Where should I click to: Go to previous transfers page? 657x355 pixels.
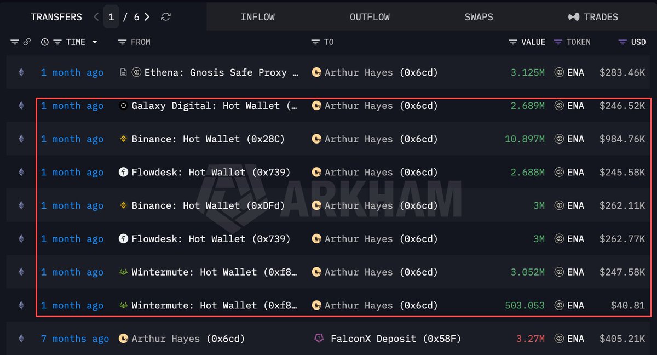[96, 17]
